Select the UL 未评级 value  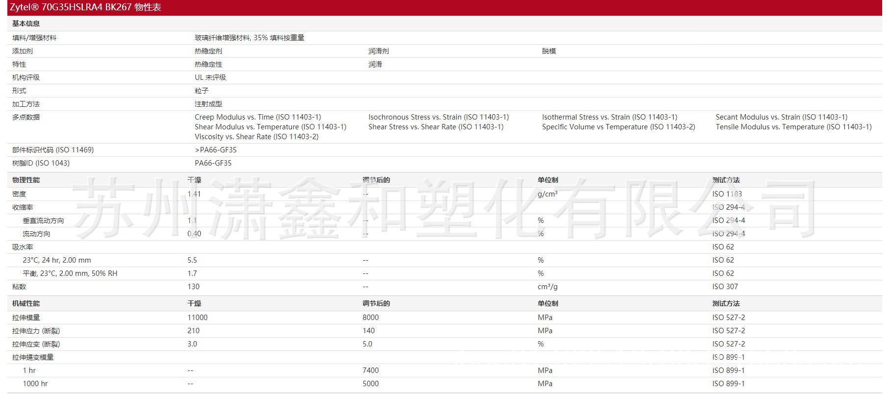[x=210, y=77]
